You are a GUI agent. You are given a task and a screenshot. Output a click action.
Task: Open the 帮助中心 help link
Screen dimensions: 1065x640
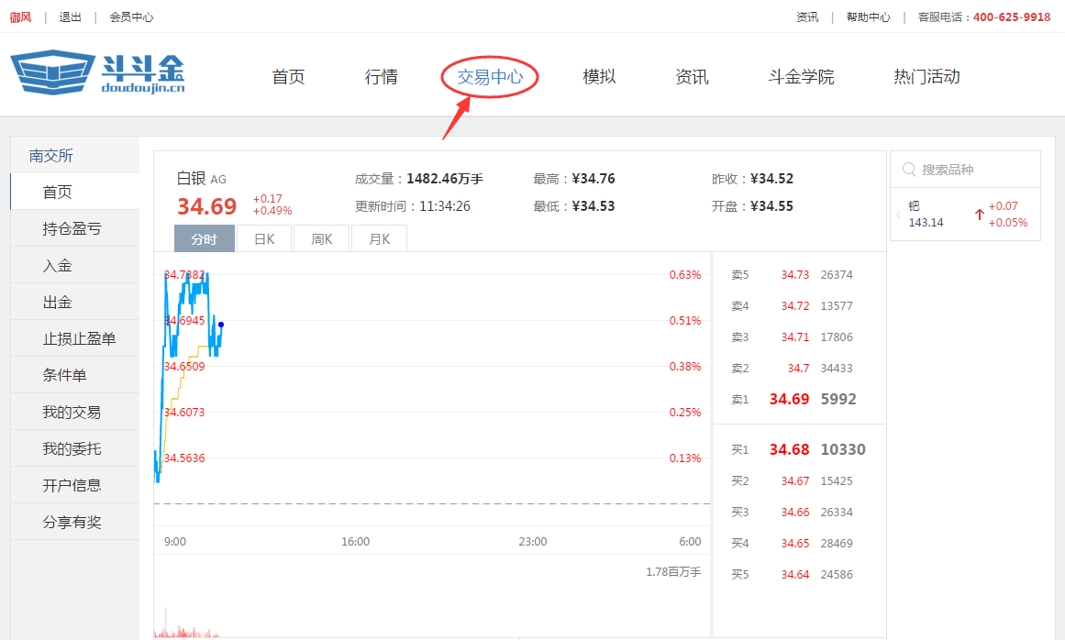[868, 16]
